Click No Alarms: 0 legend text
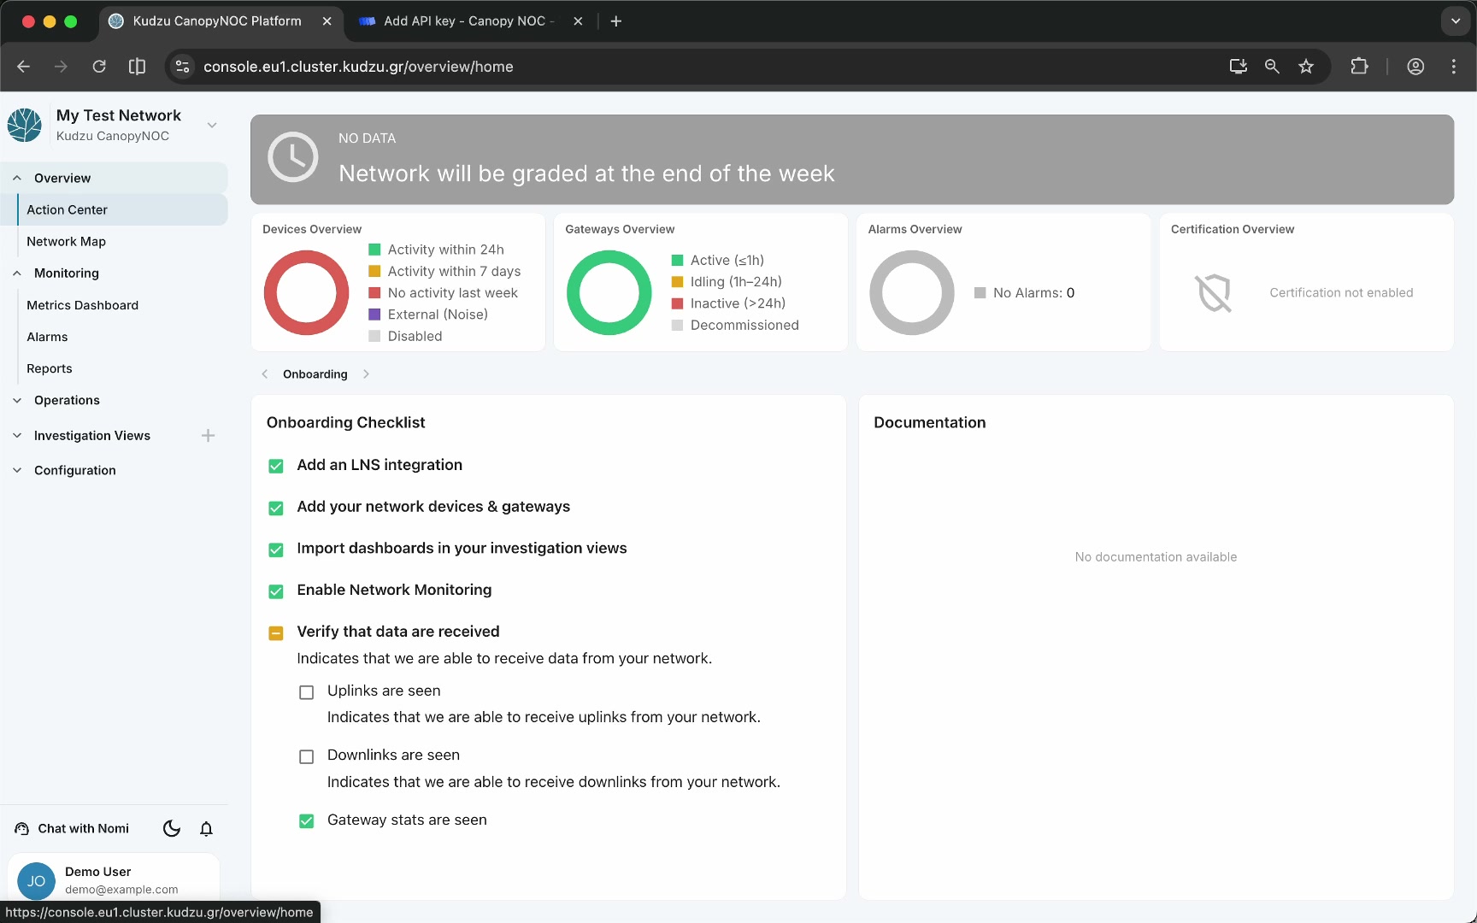The width and height of the screenshot is (1477, 923). 1033,293
